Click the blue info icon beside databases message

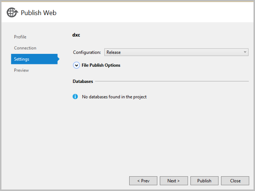[x=75, y=97]
